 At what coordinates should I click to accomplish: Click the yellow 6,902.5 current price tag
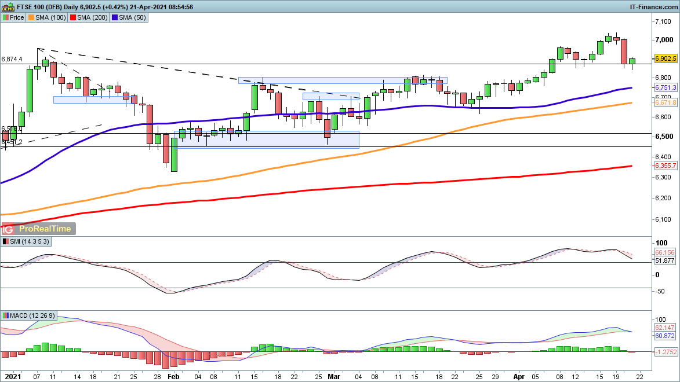666,59
